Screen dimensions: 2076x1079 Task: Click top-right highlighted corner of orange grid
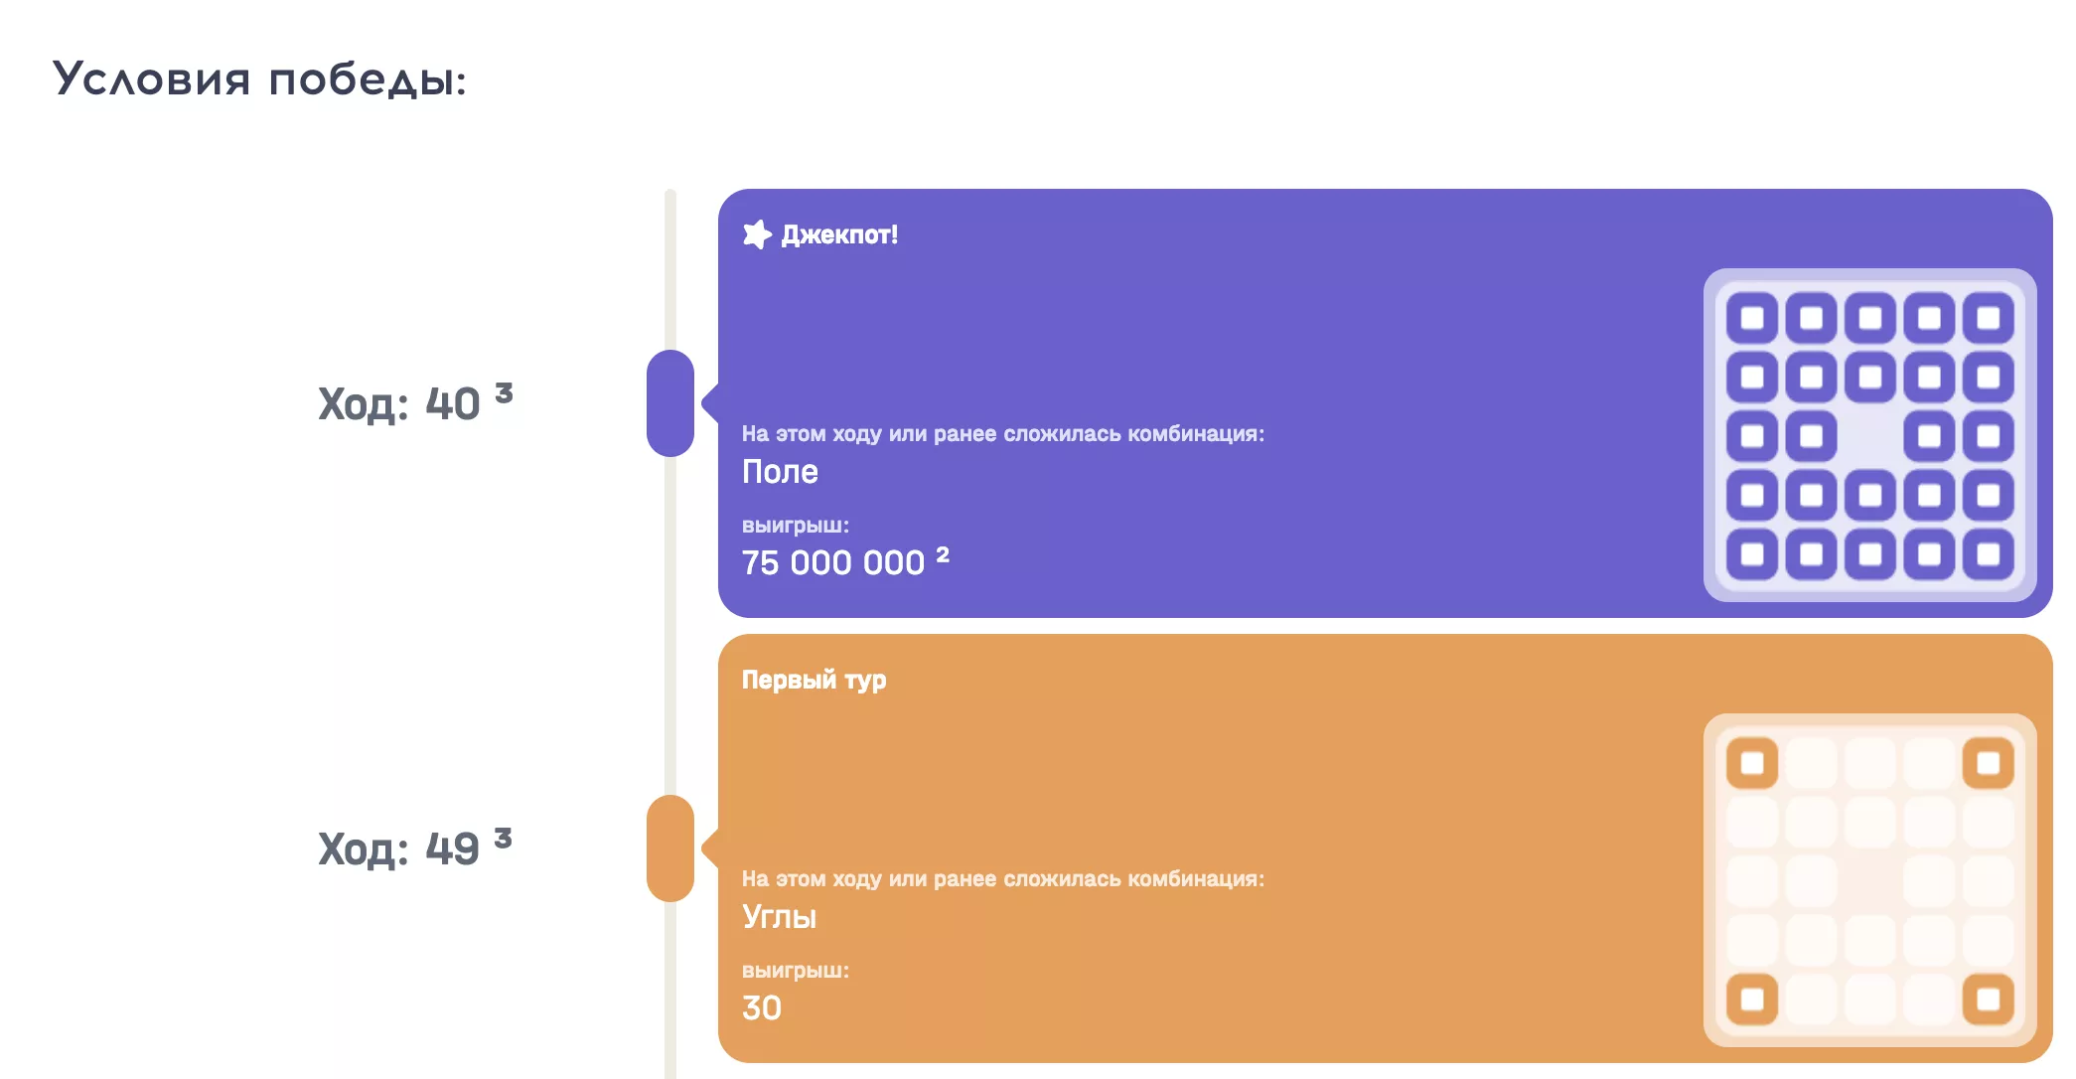pos(1989,763)
